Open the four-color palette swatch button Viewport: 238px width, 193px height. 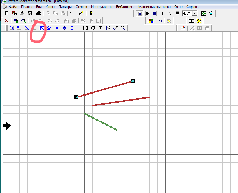click(151, 21)
